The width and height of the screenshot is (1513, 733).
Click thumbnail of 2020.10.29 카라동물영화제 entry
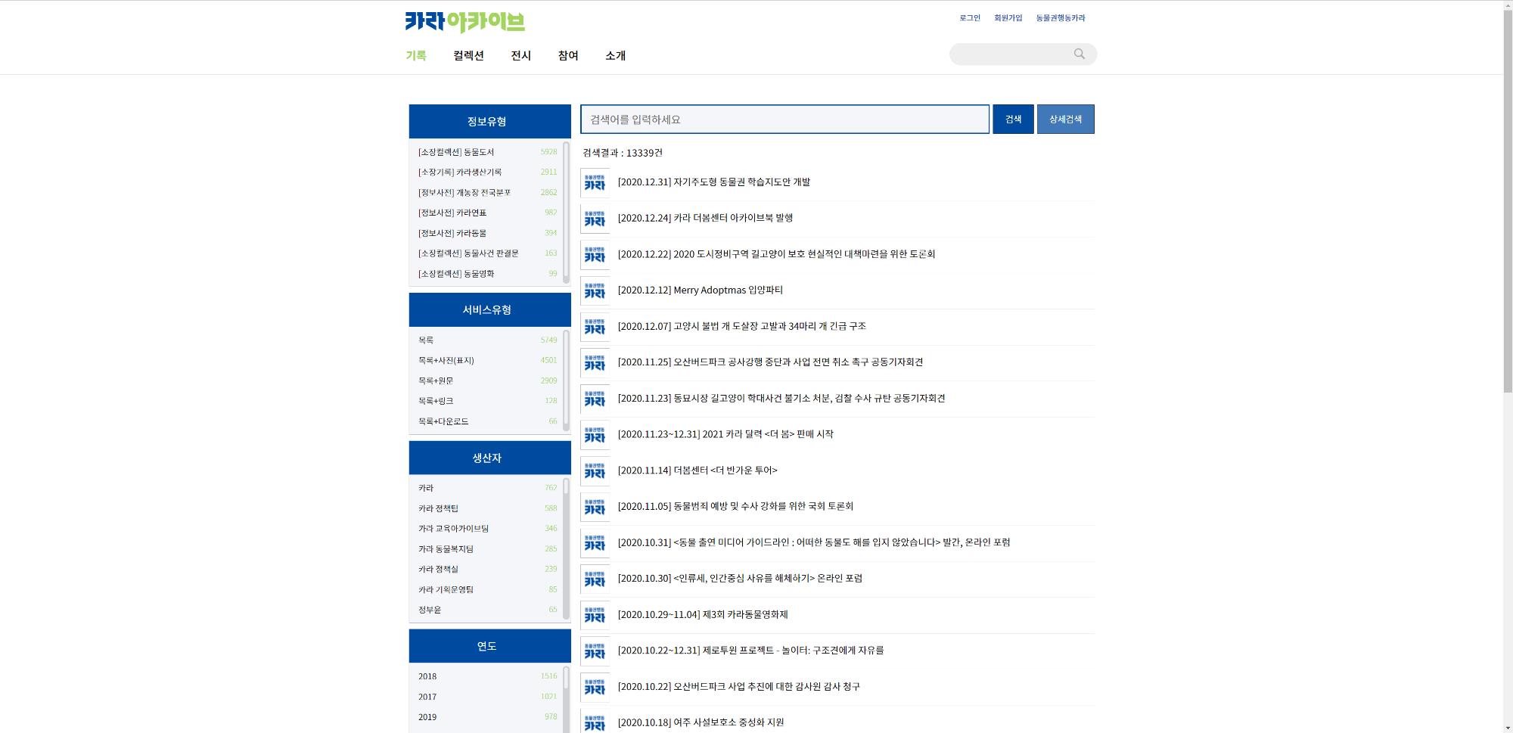click(x=595, y=615)
